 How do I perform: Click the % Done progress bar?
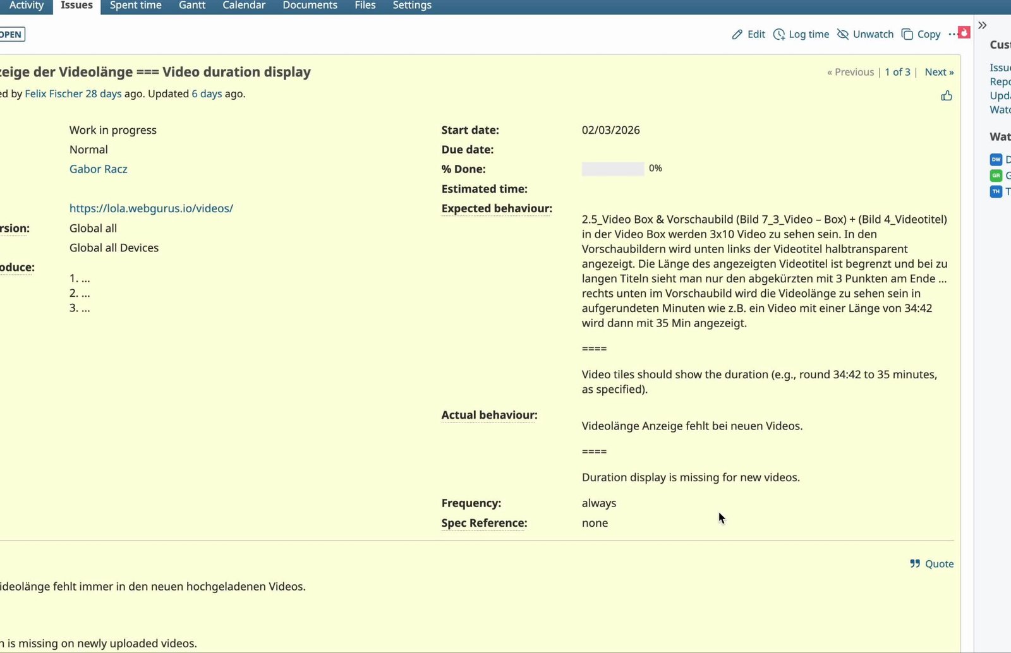[613, 169]
